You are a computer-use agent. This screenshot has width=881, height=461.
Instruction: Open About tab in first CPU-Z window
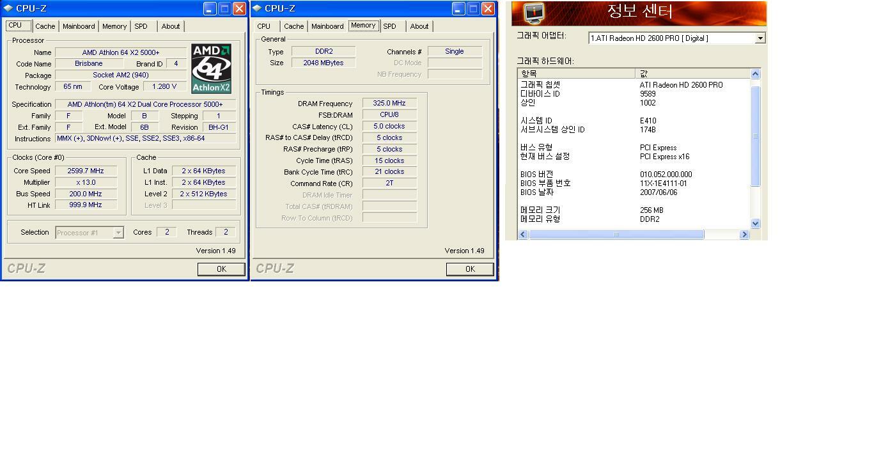tap(171, 26)
